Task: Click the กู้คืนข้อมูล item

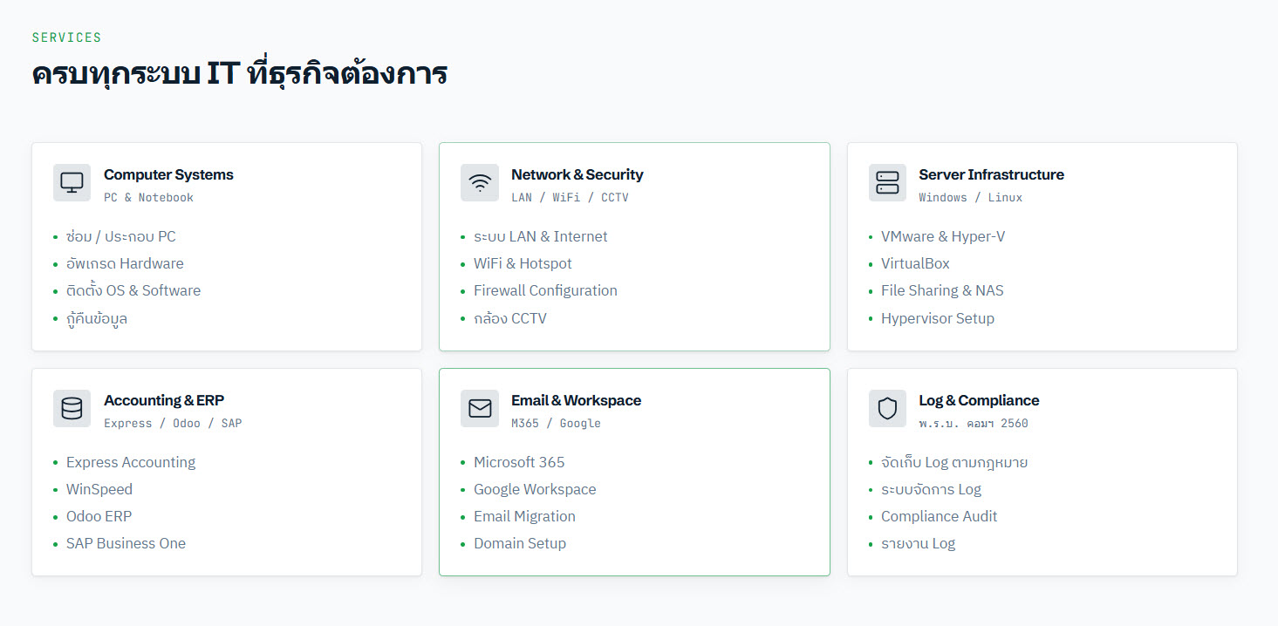Action: click(x=97, y=318)
